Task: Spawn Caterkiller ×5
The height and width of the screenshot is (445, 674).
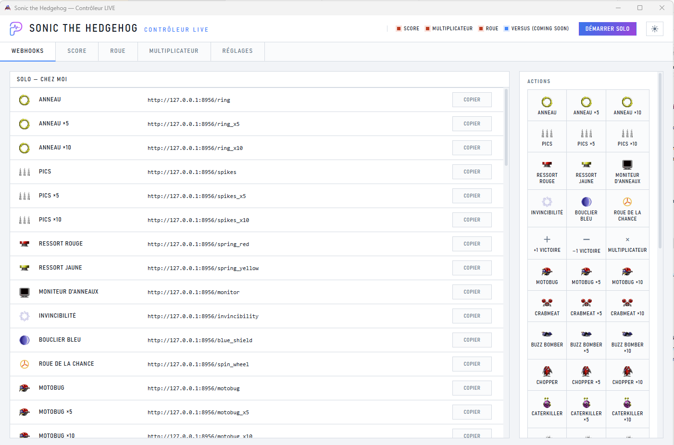Action: coord(586,409)
